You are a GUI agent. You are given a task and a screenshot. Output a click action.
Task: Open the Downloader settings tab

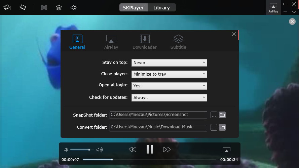pos(145,42)
